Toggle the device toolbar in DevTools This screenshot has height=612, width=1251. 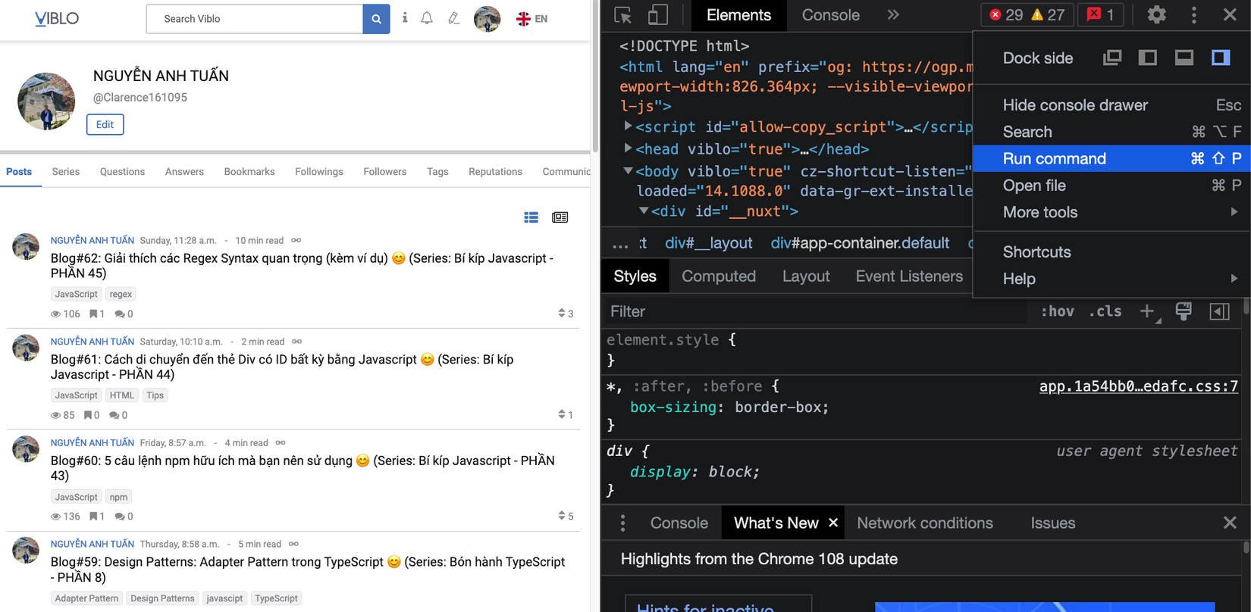[x=657, y=15]
